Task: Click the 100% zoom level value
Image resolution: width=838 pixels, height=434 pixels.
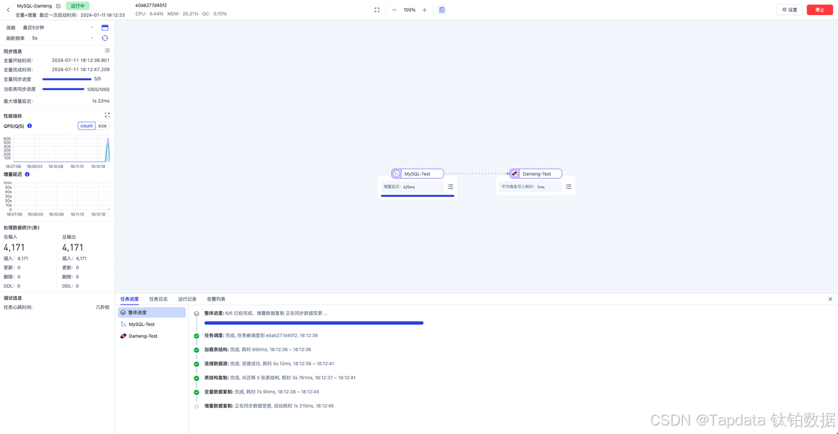Action: [409, 10]
